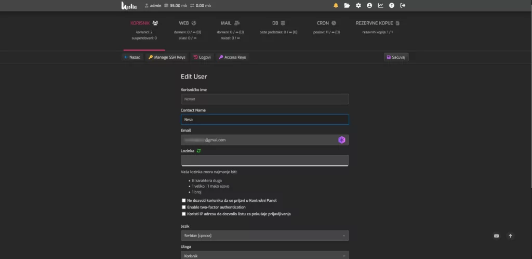This screenshot has width=532, height=259.
Task: Open Access Keys
Action: tap(232, 57)
